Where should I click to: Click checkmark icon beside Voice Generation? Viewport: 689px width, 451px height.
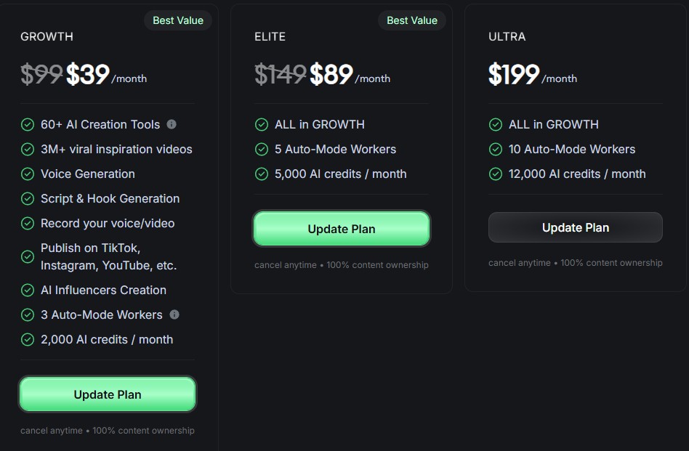pos(28,174)
